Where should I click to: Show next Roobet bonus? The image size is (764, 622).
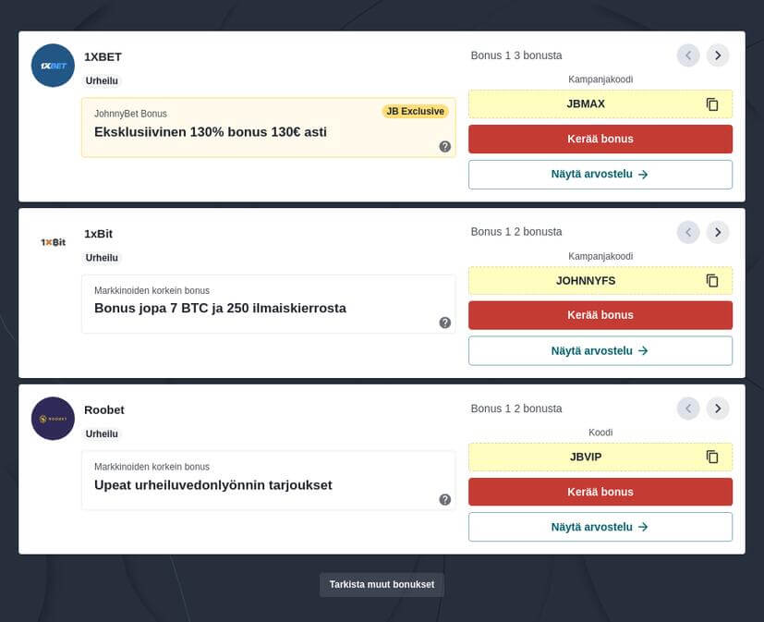coord(718,409)
